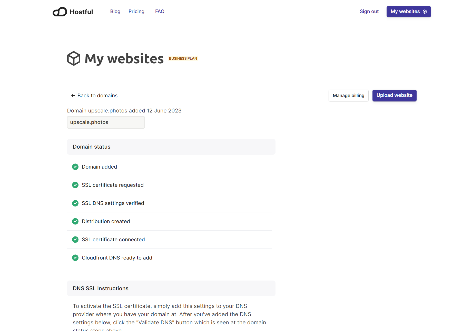Open the Blog page

coord(115,11)
